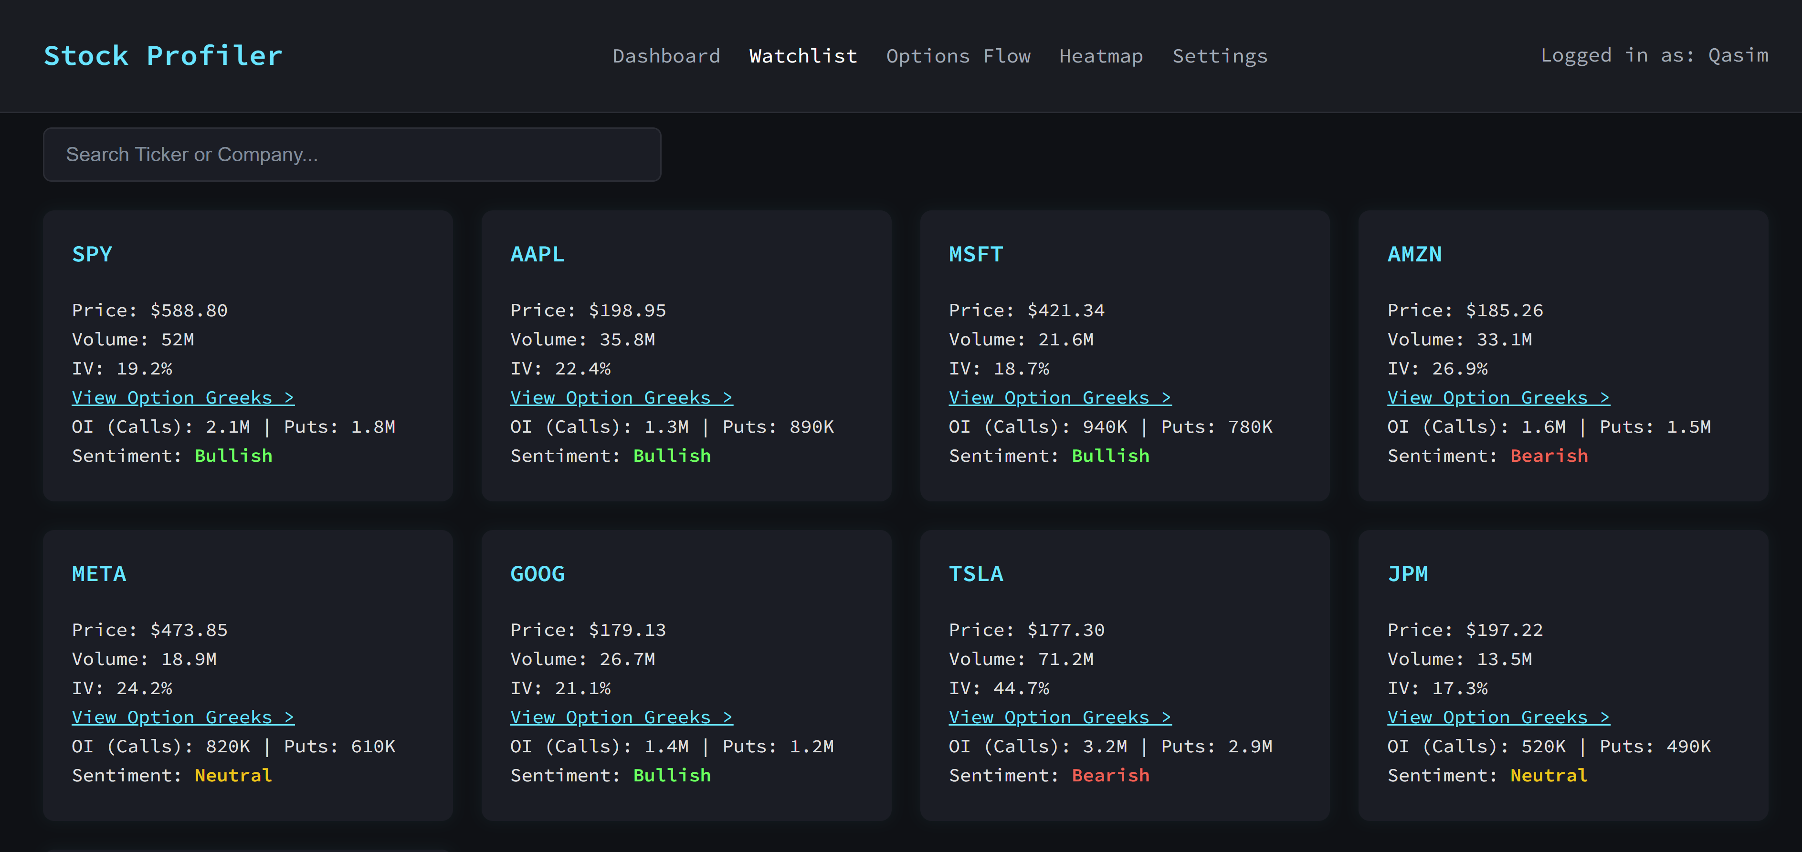Focus the Search Ticker or Company field
Image resolution: width=1802 pixels, height=852 pixels.
point(352,155)
